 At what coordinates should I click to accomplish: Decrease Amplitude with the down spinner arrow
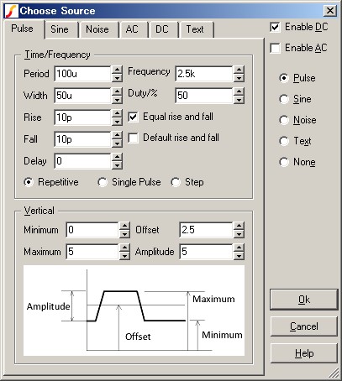tap(239, 256)
